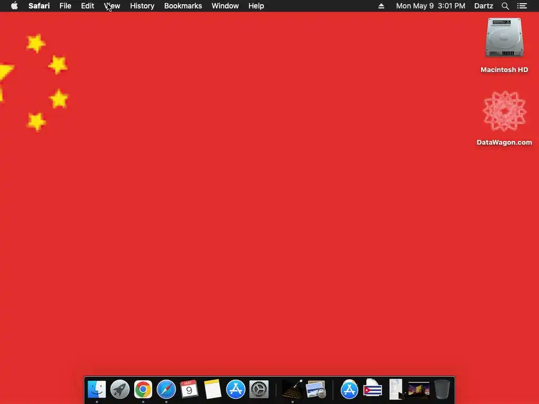Click the date and time in menu bar
Image resolution: width=539 pixels, height=404 pixels.
(x=431, y=6)
